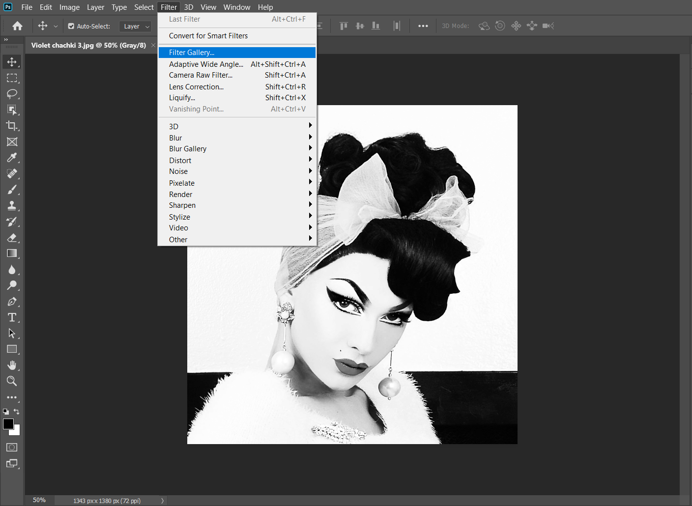
Task: Select the Rectangular Marquee tool
Action: pyautogui.click(x=12, y=78)
